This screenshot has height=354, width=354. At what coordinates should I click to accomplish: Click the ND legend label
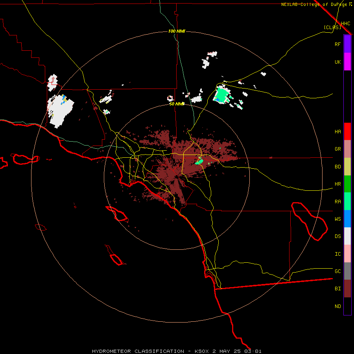point(337,306)
